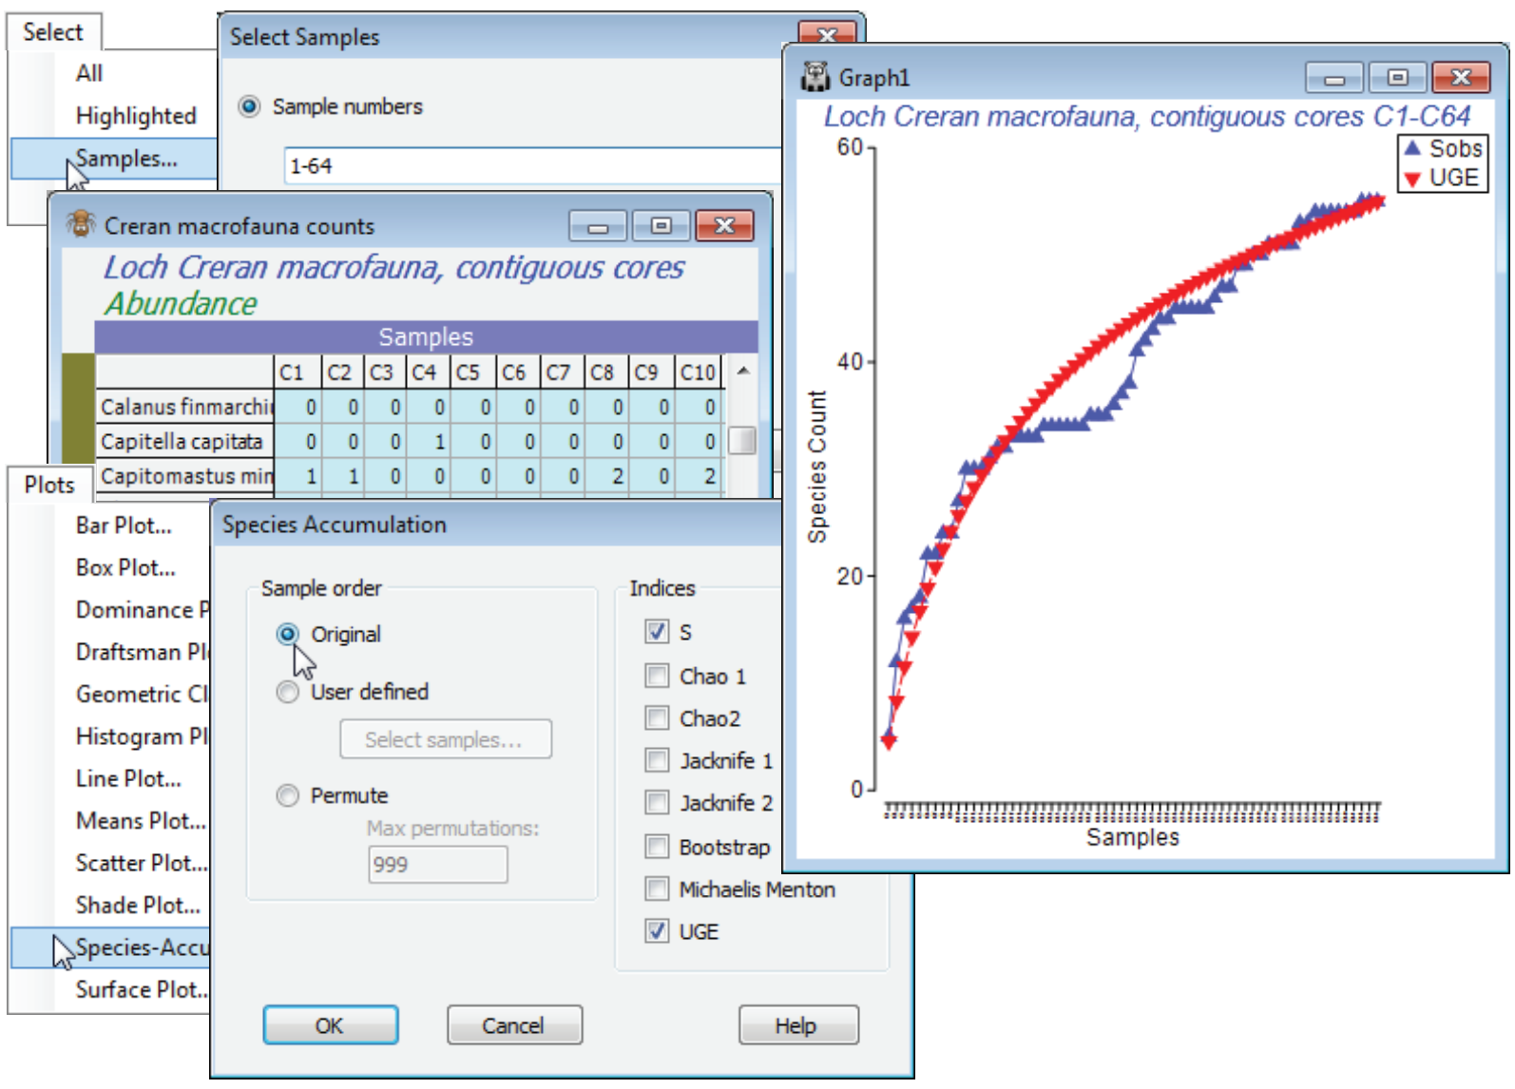Close the Select Samples dialog
This screenshot has height=1089, width=1515.
[827, 34]
